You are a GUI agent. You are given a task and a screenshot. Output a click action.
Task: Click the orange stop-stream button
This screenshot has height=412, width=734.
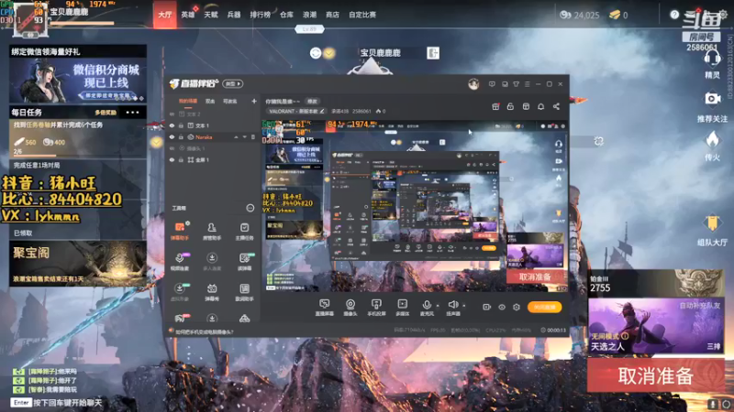[x=544, y=307]
